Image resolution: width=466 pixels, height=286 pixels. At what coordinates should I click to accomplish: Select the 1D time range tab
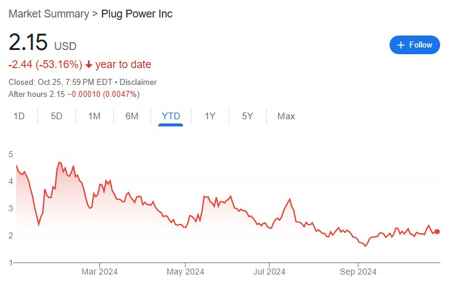coord(19,116)
